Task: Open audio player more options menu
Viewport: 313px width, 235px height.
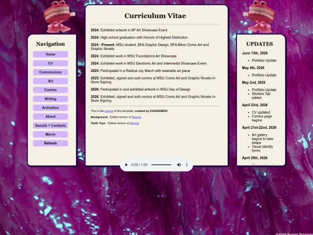Action: [x=187, y=165]
